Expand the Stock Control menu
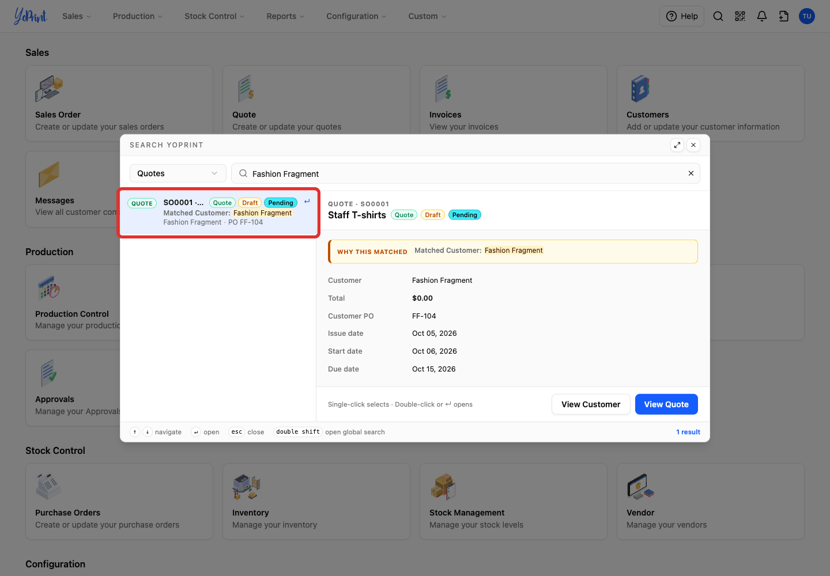 [x=214, y=16]
